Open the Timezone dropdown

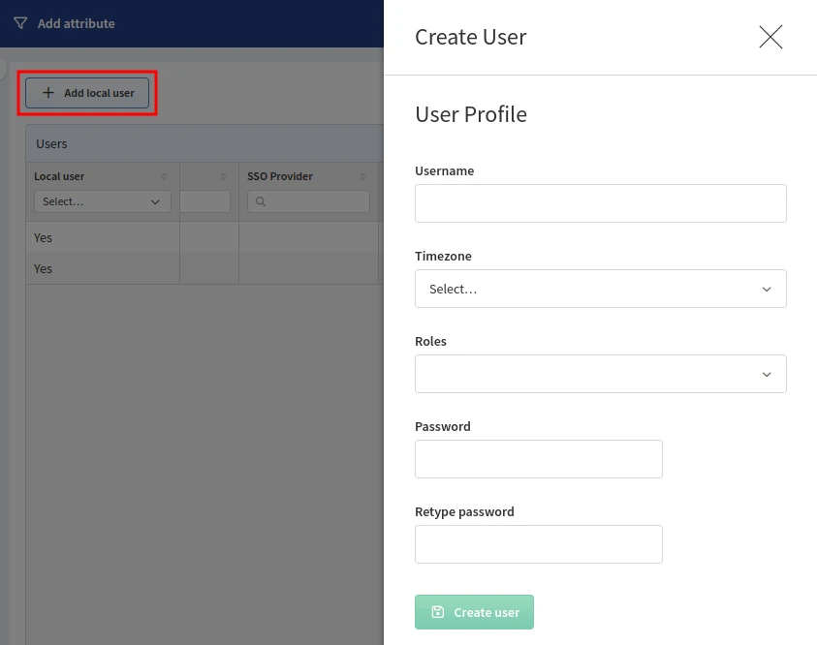(x=600, y=289)
